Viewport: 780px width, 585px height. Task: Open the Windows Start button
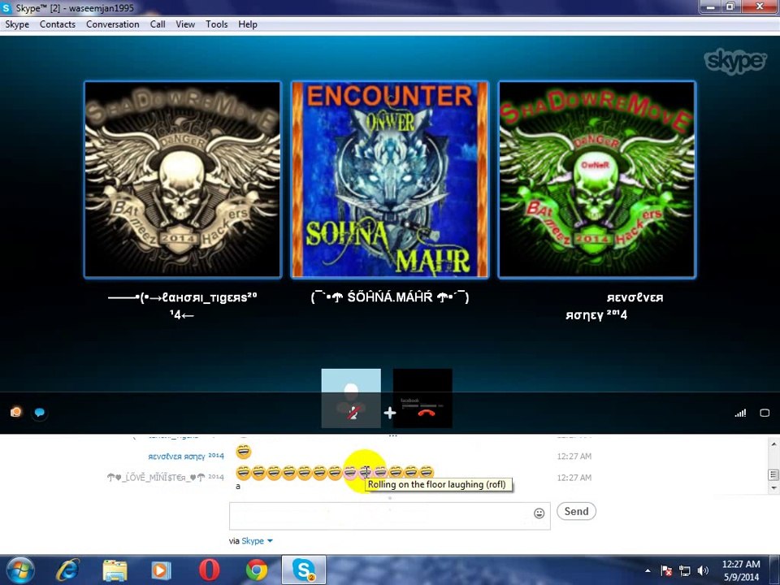point(19,570)
